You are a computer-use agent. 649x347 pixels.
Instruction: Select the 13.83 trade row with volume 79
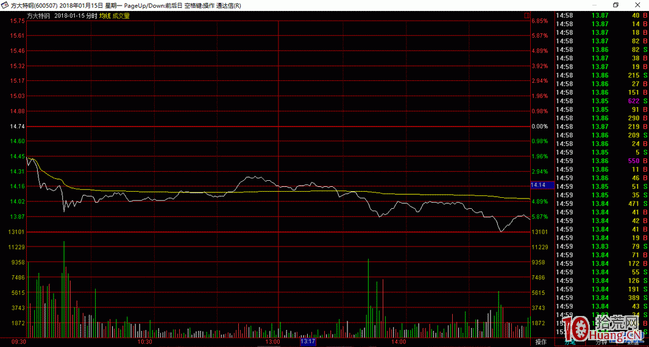602,246
